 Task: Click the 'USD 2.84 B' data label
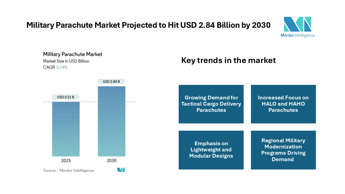[x=111, y=81]
